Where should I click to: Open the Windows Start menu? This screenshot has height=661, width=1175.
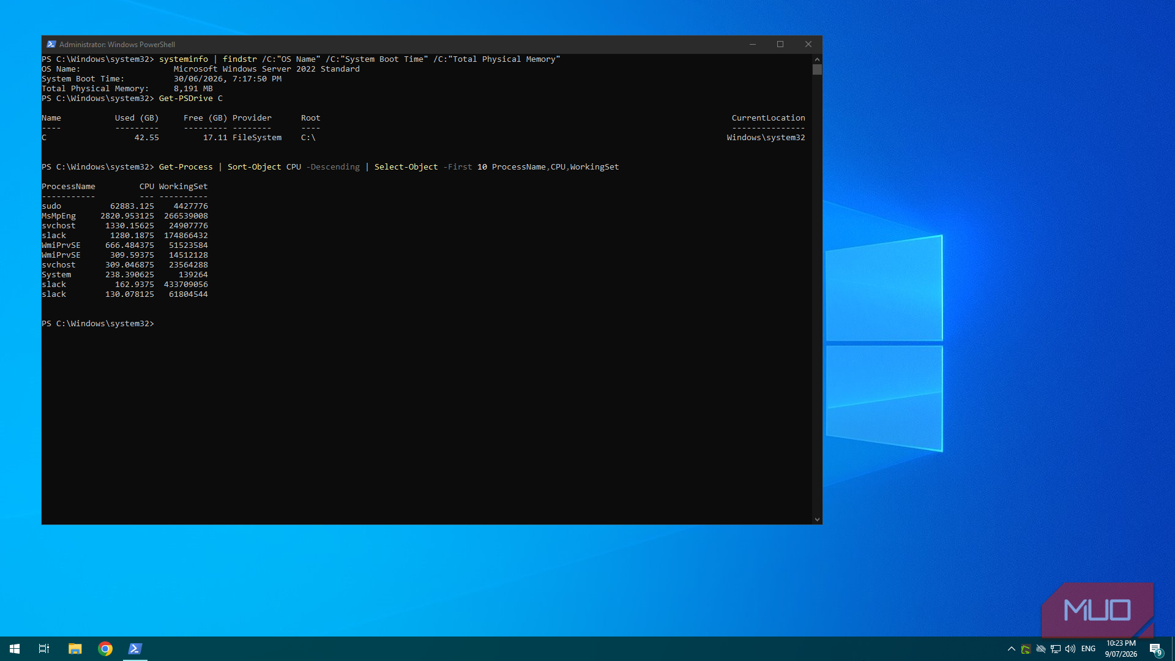click(15, 649)
